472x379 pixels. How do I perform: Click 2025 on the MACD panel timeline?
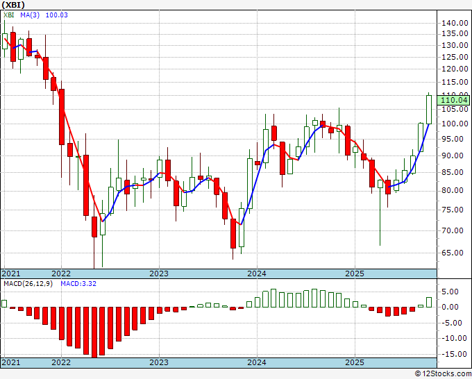pos(355,362)
